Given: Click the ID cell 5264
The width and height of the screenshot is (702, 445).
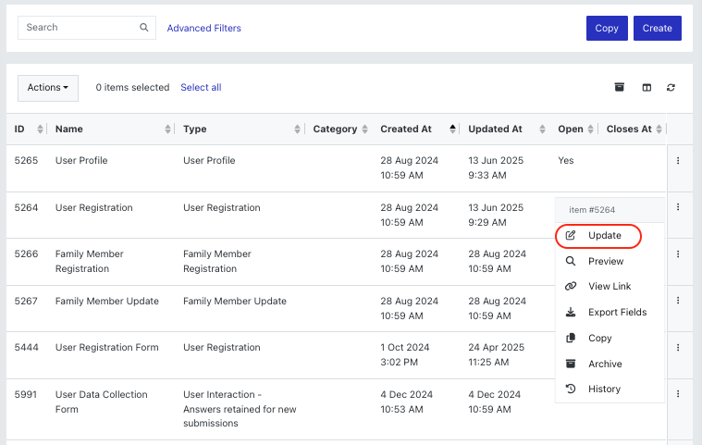Looking at the screenshot, I should coord(26,207).
